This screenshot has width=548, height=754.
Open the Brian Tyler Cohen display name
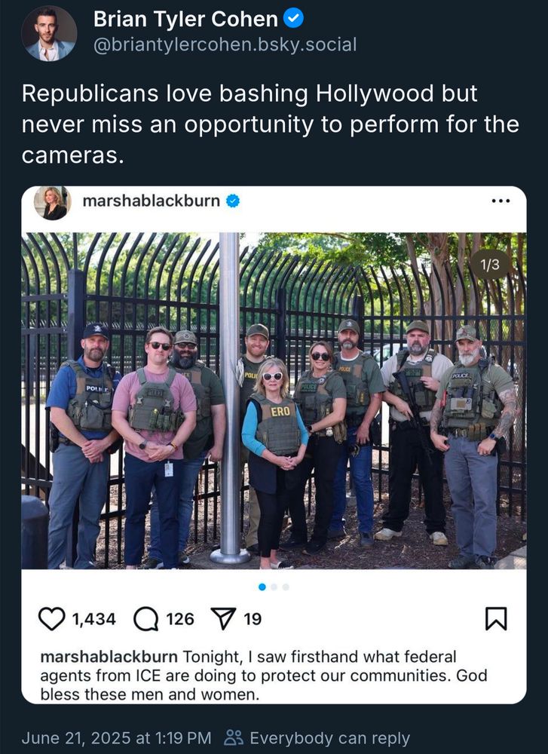[185, 20]
